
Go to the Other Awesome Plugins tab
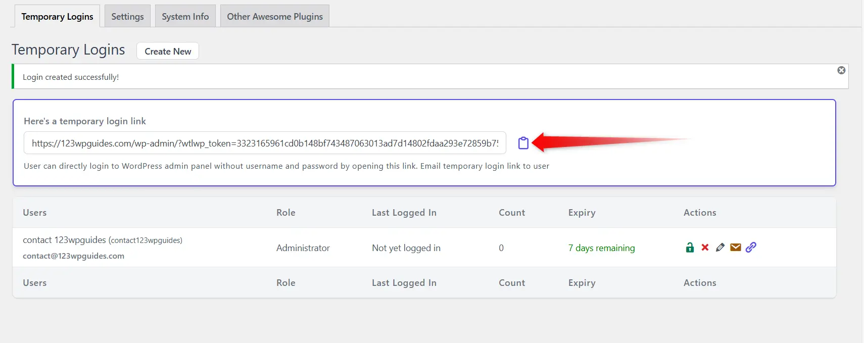(x=274, y=17)
